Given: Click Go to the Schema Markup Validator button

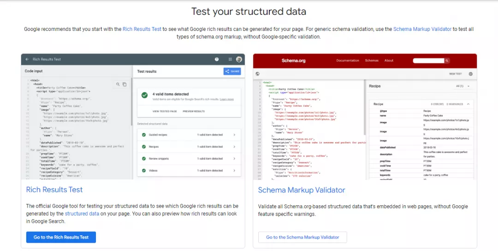Looking at the screenshot, I should [x=302, y=237].
